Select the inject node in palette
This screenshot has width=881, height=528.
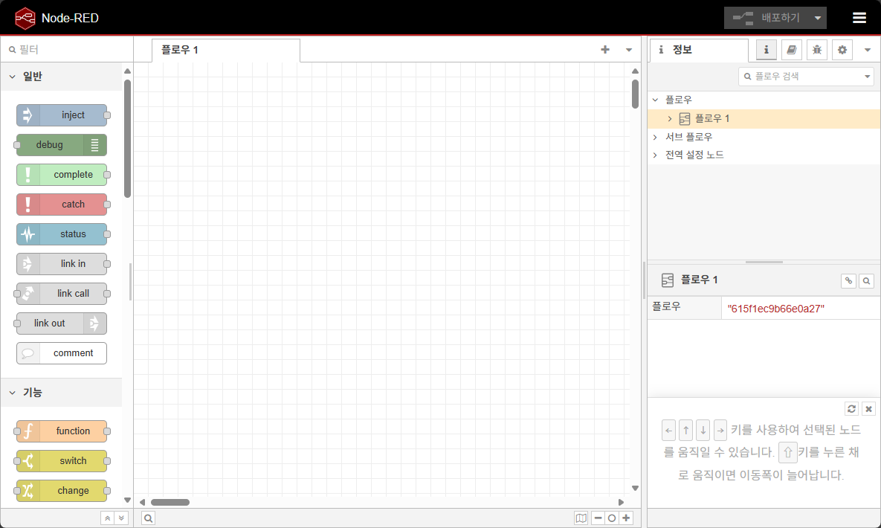point(62,115)
